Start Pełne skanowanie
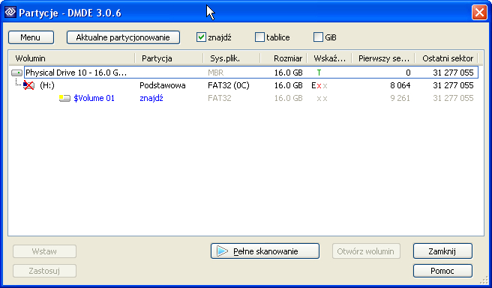492x288 pixels. (265, 251)
